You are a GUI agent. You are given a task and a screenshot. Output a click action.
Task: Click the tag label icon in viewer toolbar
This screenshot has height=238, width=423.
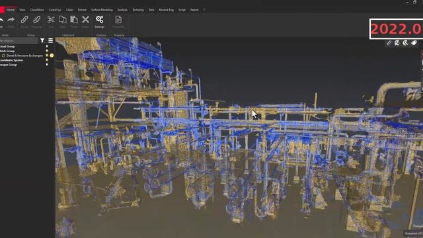414,43
